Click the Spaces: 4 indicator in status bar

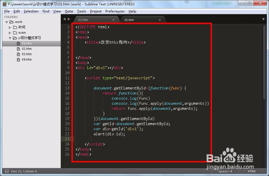click(225, 171)
